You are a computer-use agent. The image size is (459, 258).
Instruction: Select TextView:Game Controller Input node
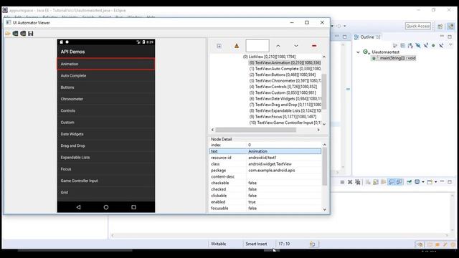285,123
